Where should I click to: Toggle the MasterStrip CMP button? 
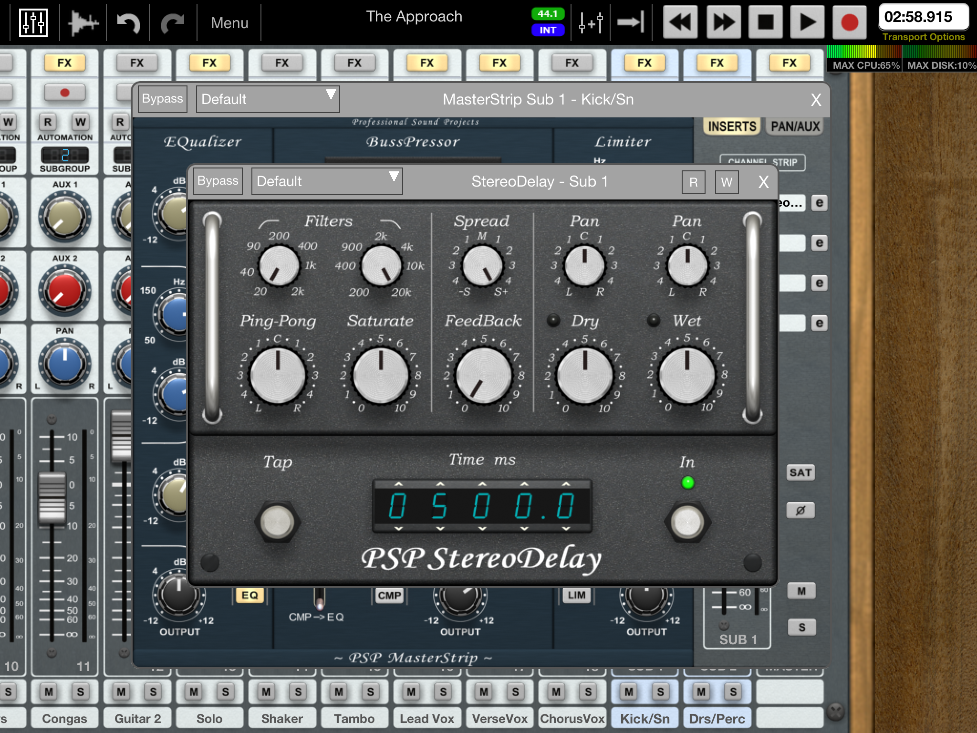coord(389,595)
